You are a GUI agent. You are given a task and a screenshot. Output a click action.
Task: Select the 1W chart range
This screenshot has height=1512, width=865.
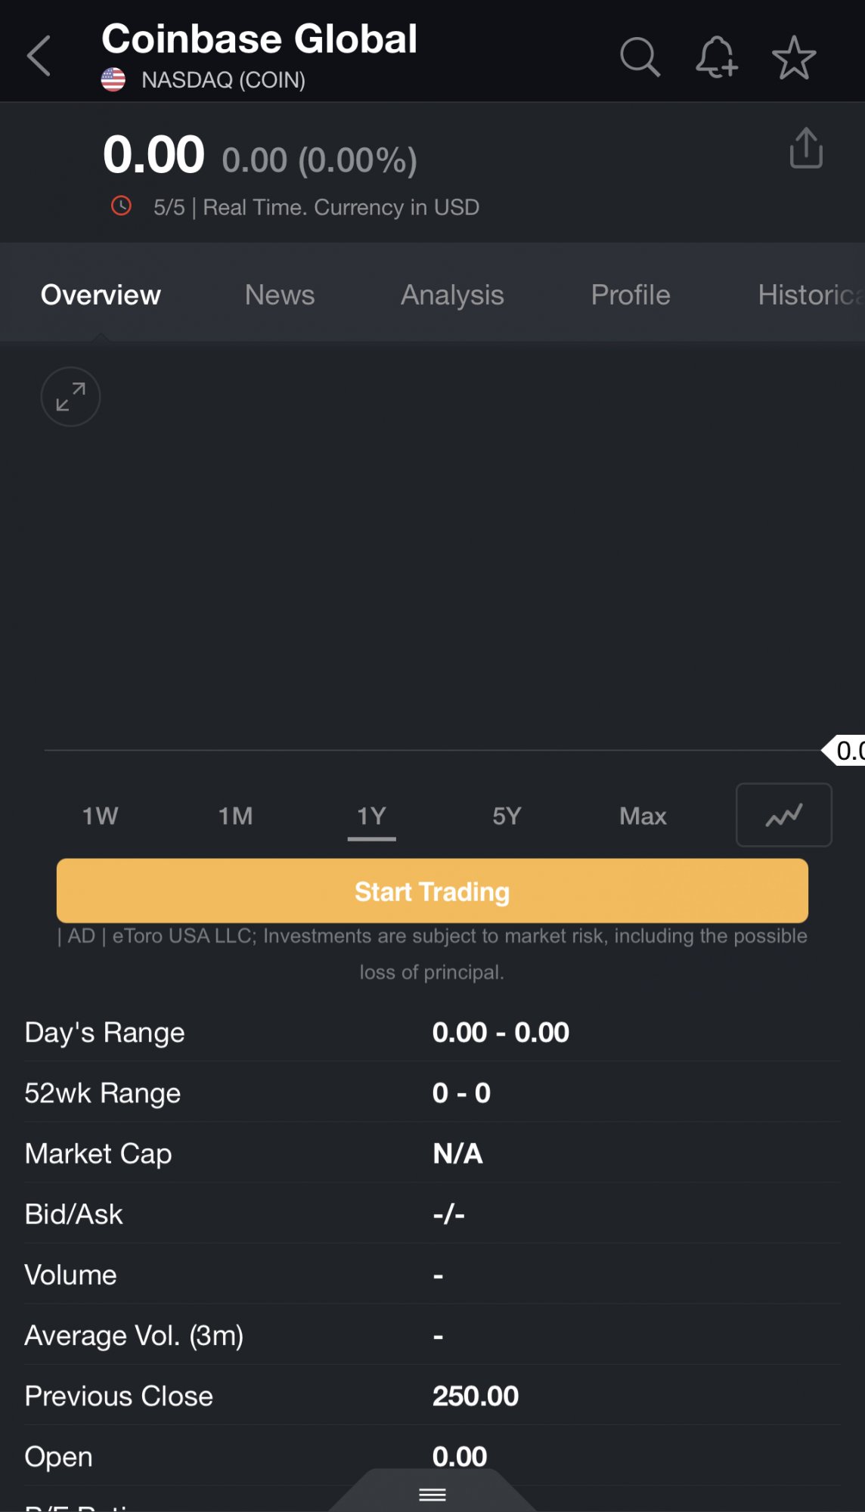pos(101,816)
